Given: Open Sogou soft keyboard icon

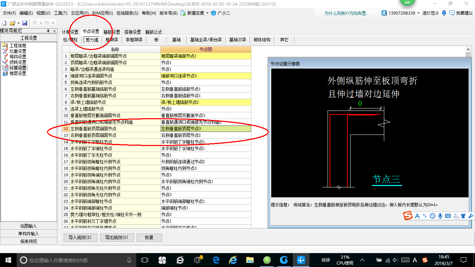Looking at the screenshot, I should point(448,216).
